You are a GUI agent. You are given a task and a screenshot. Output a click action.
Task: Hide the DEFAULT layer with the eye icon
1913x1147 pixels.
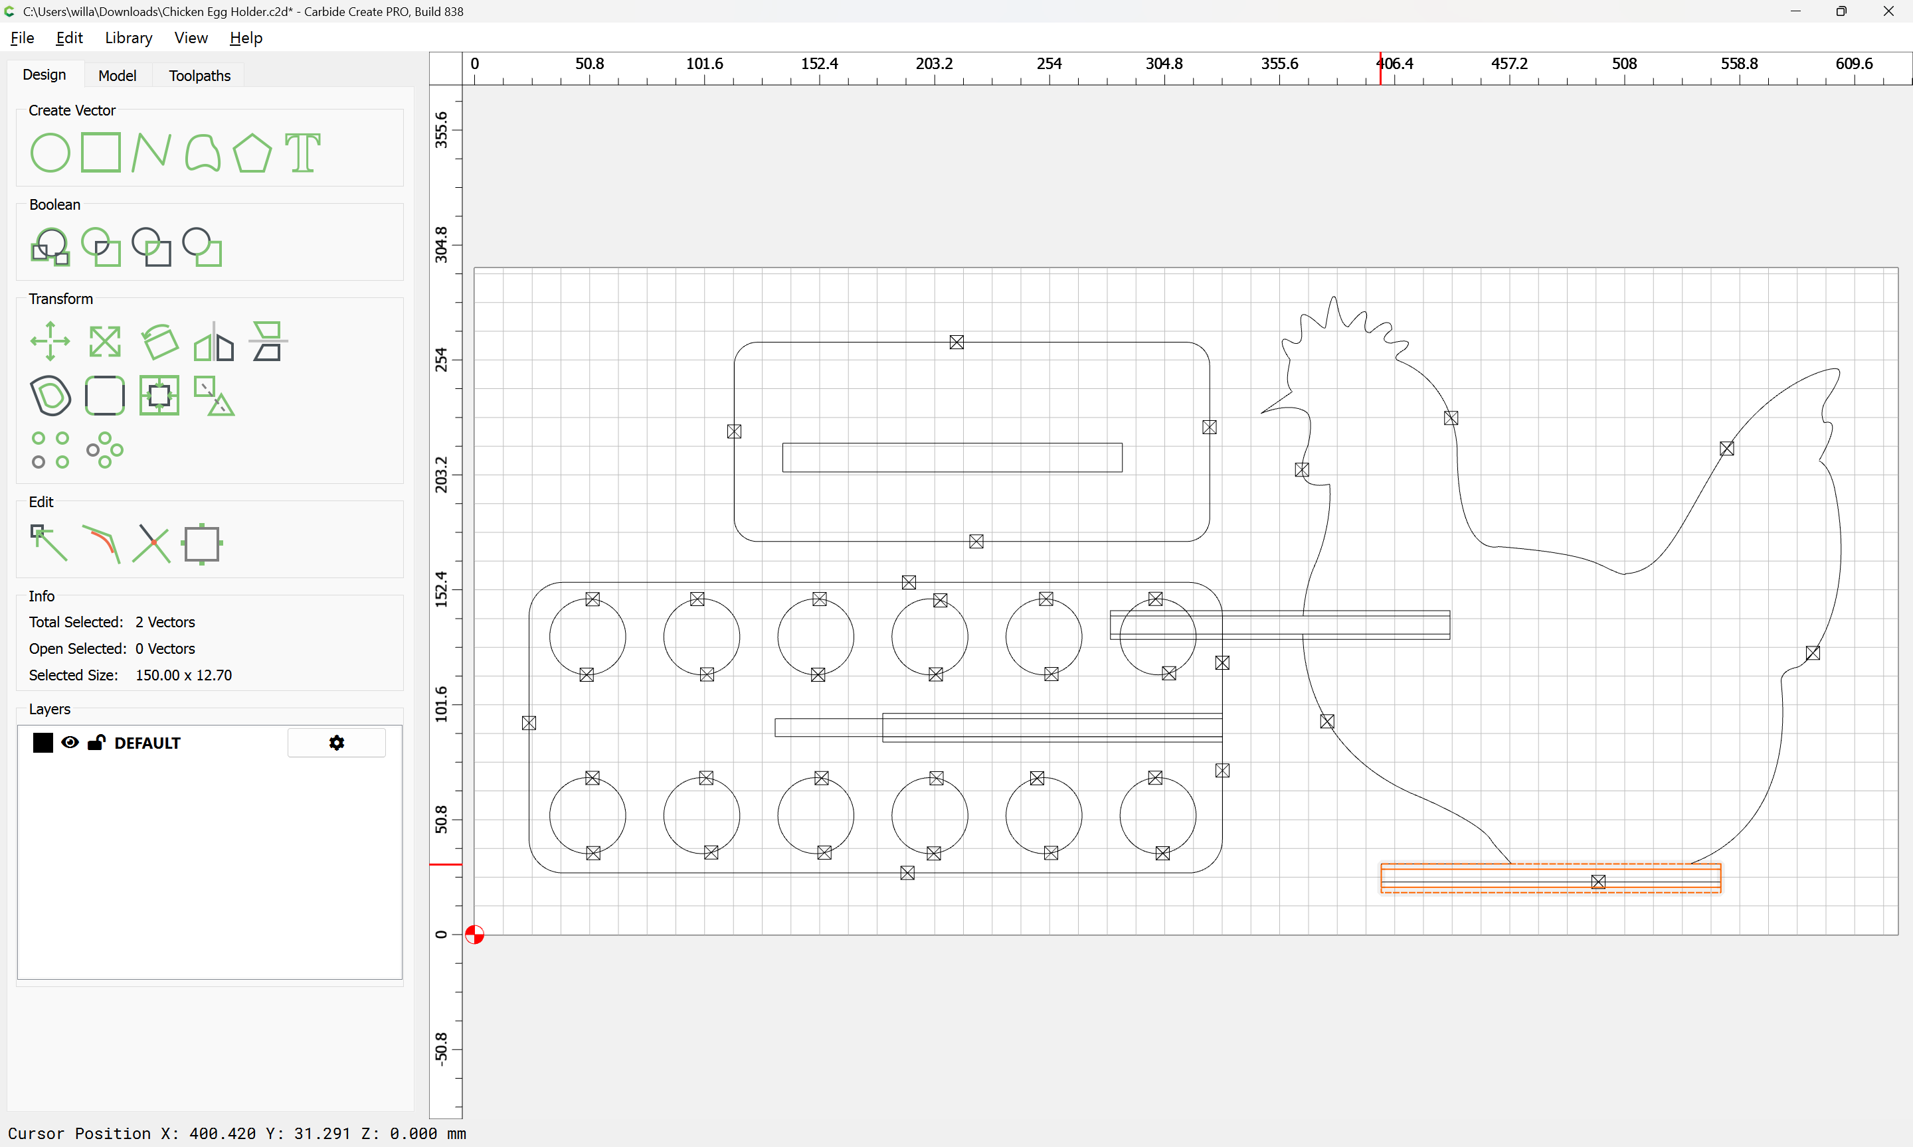tap(70, 743)
